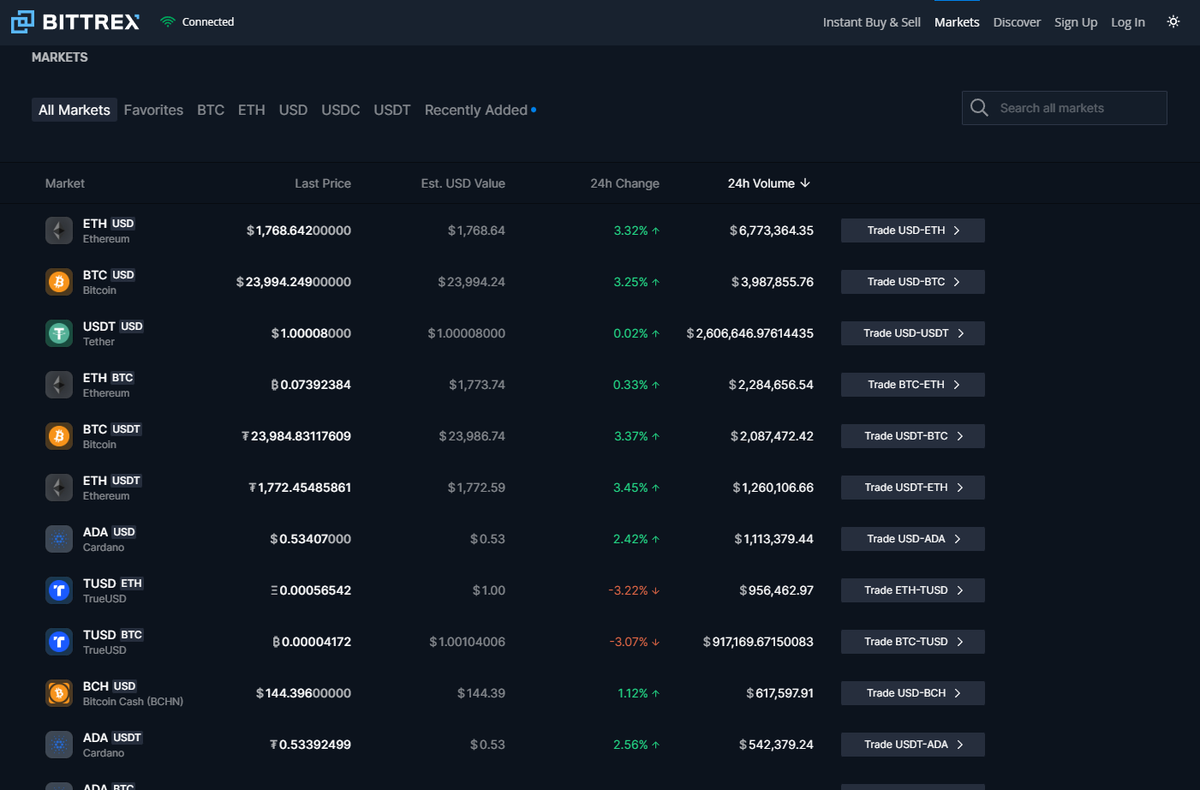Click the Cardano icon in ADA USDT row
This screenshot has width=1200, height=790.
click(59, 745)
